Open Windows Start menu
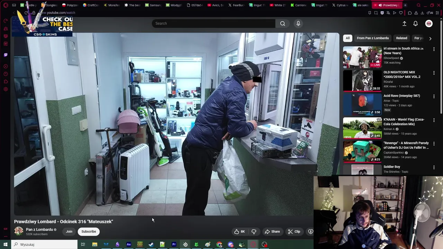The image size is (443, 249). point(6,245)
